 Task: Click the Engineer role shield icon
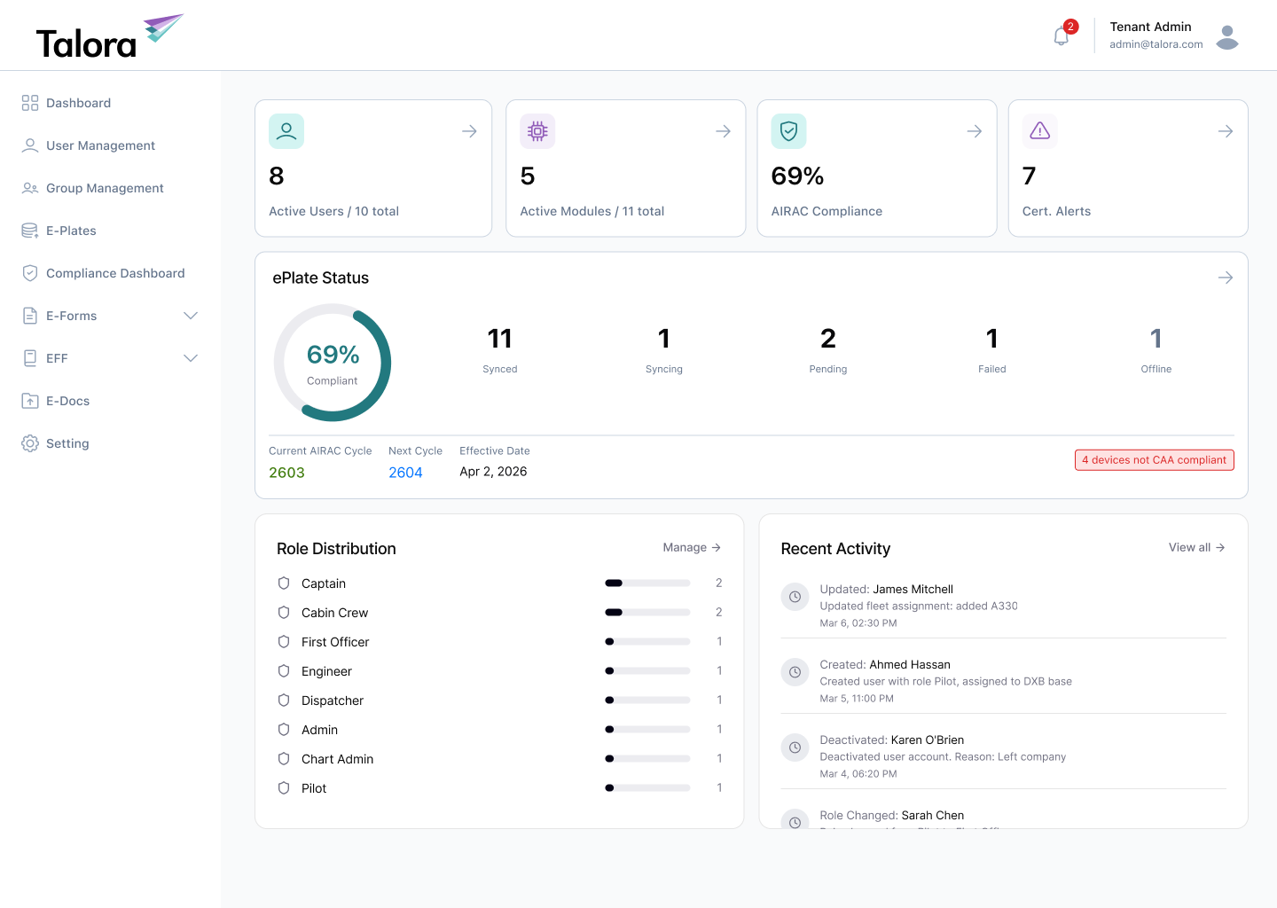[284, 671]
